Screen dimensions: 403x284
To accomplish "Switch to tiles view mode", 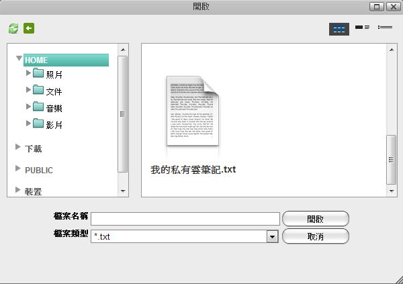I will [363, 28].
